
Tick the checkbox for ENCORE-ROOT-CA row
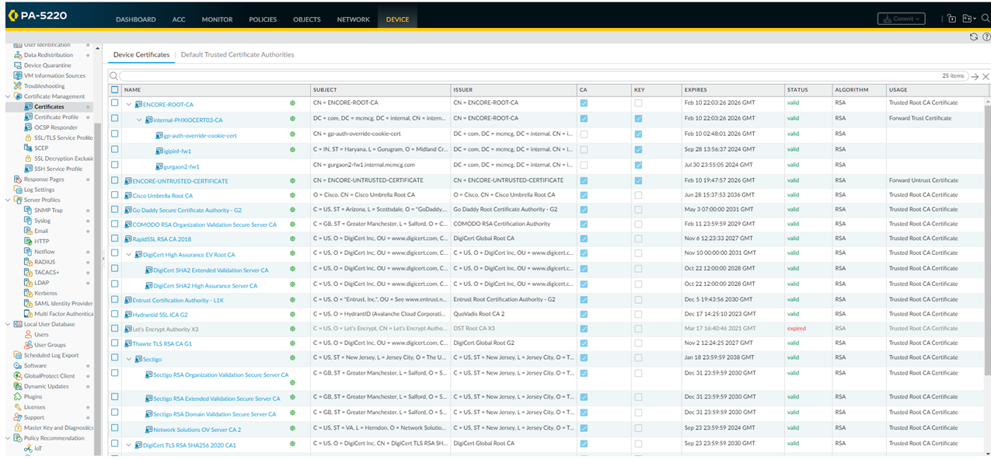click(115, 103)
